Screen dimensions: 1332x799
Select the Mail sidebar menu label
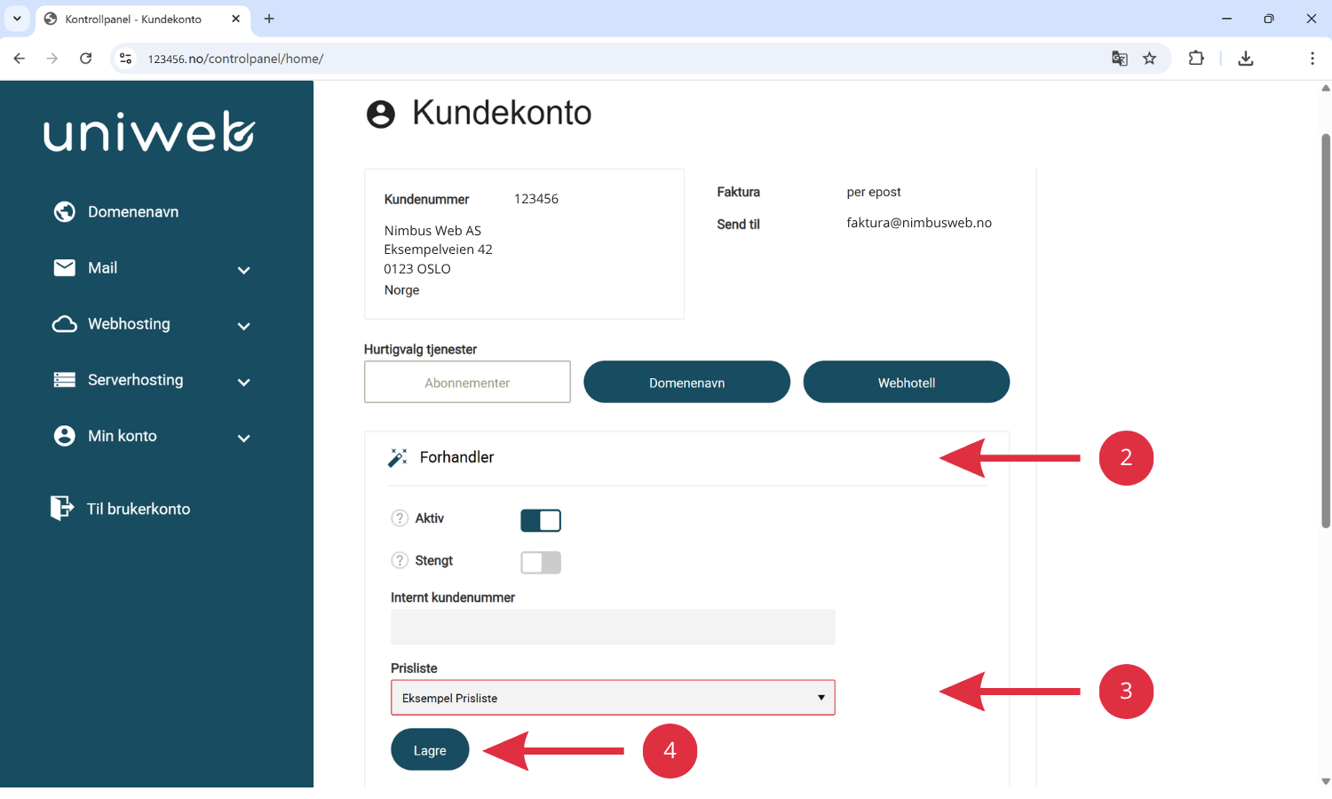tap(103, 268)
